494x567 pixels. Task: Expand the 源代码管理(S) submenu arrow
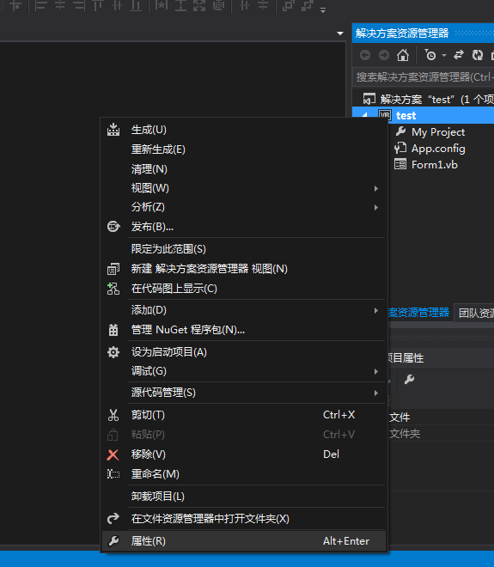(376, 393)
